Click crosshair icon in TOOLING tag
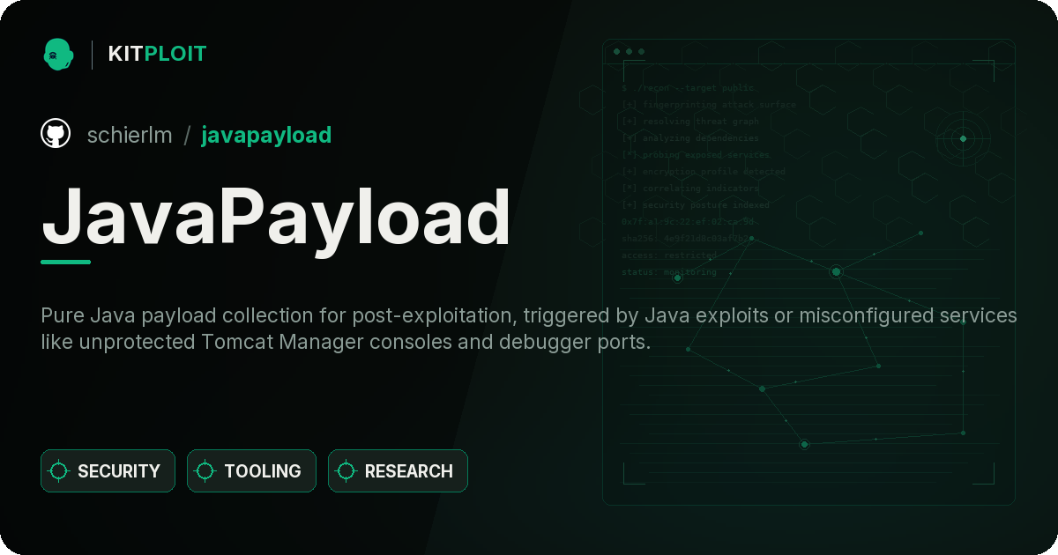The width and height of the screenshot is (1058, 555). click(205, 471)
